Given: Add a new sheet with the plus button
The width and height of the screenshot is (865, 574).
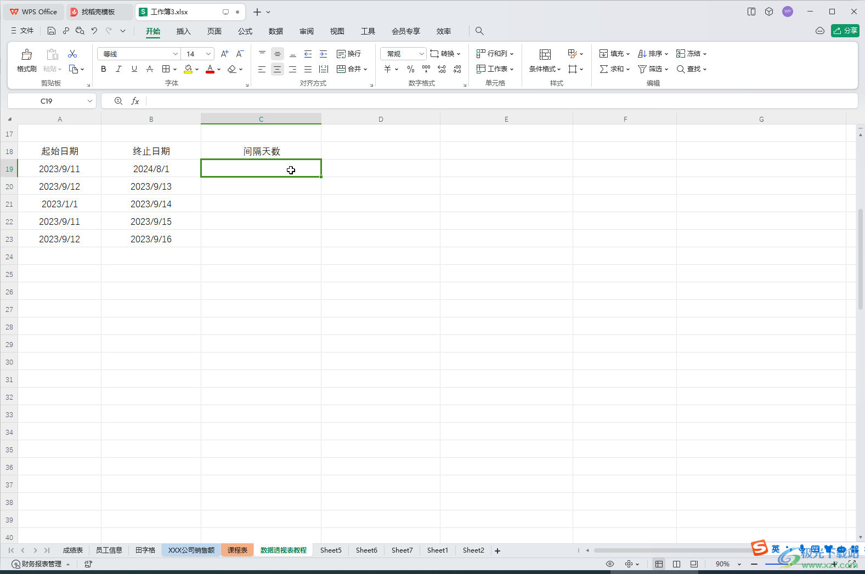Looking at the screenshot, I should (x=497, y=551).
